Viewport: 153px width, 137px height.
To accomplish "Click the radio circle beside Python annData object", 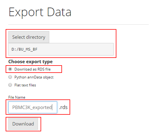I will (x=10, y=77).
